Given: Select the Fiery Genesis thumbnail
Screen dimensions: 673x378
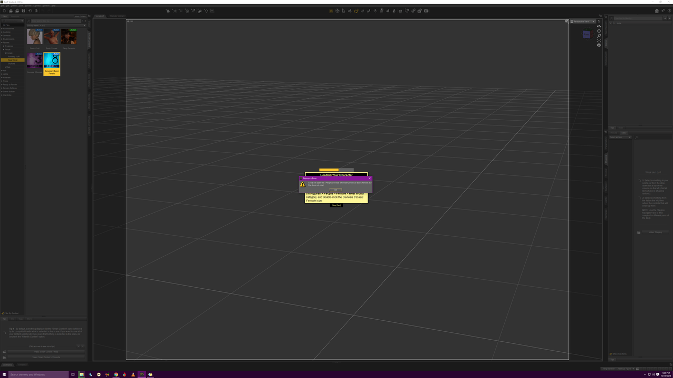Looking at the screenshot, I should tap(69, 36).
